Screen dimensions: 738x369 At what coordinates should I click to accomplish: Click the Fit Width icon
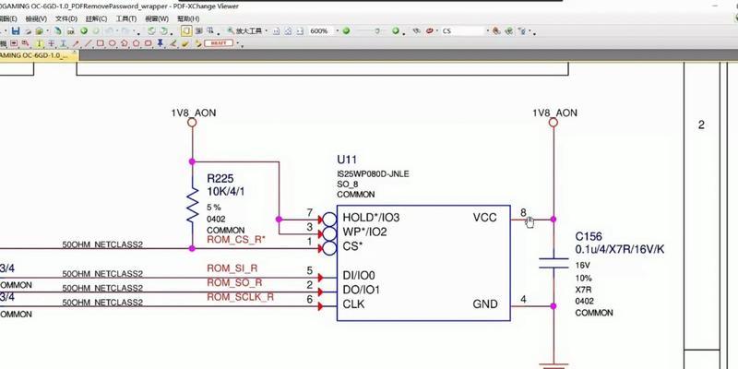(300, 31)
